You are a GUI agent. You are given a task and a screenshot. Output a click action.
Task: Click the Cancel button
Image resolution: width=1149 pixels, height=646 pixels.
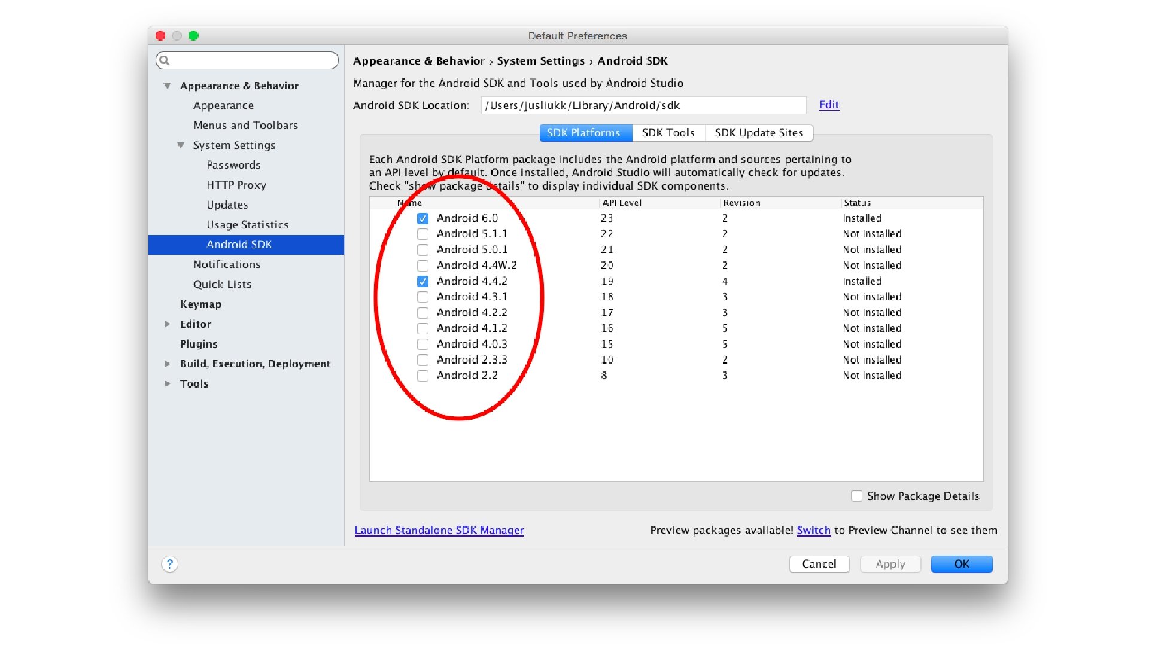(819, 564)
